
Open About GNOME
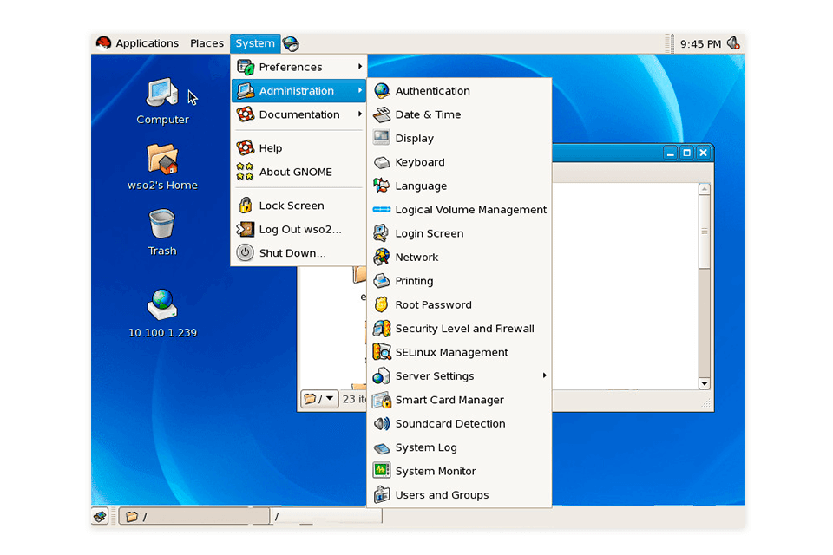[299, 172]
